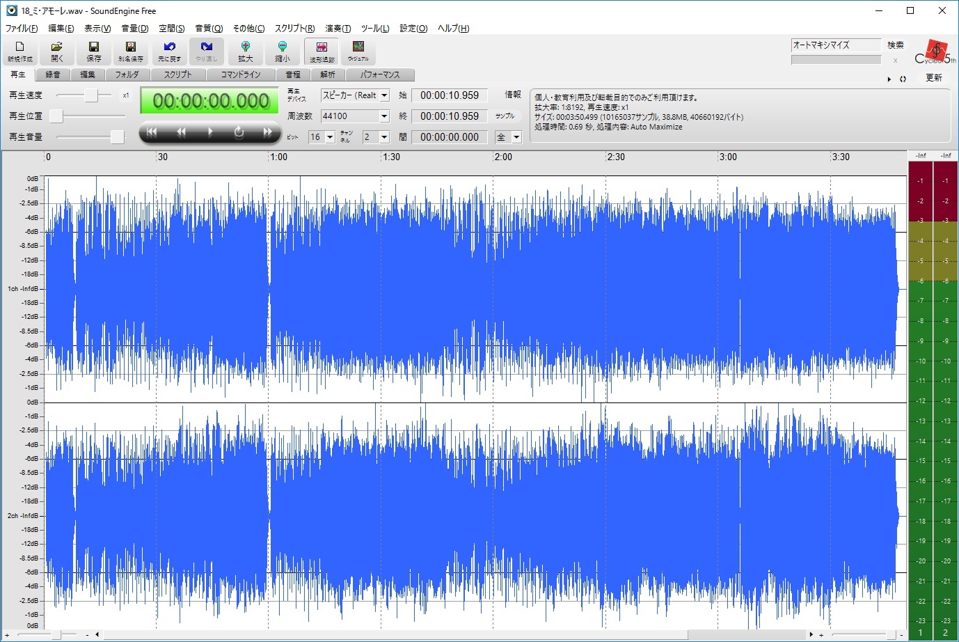
Task: Click the 検索 search button
Action: tap(896, 45)
